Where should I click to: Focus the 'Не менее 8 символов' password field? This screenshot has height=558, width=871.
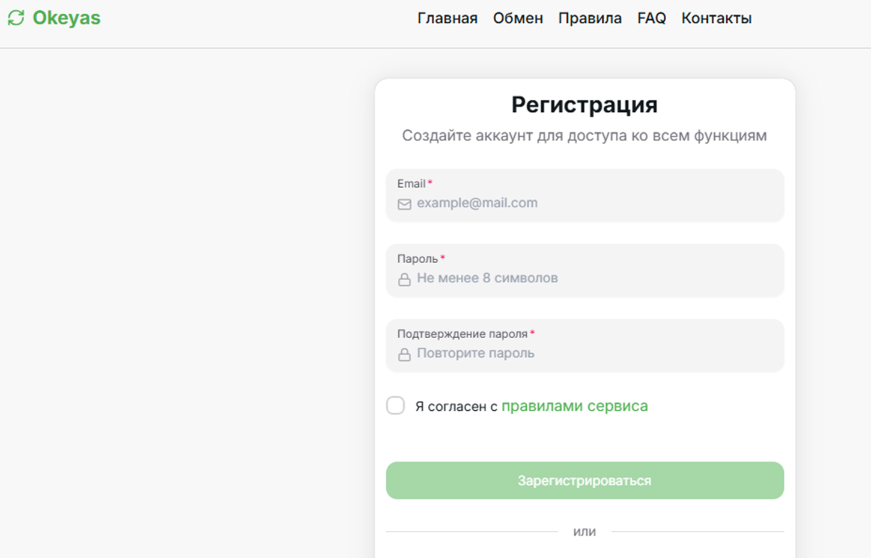(x=585, y=270)
